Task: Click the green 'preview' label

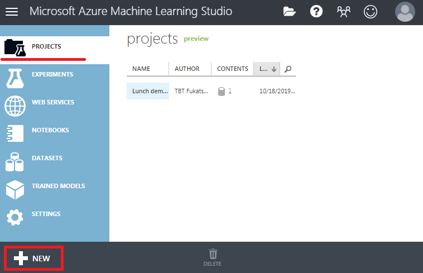Action: tap(196, 39)
